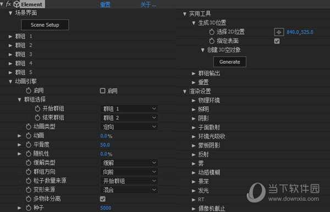Collapse the 生成3D位置 section
This screenshot has width=330, height=212.
(194, 23)
